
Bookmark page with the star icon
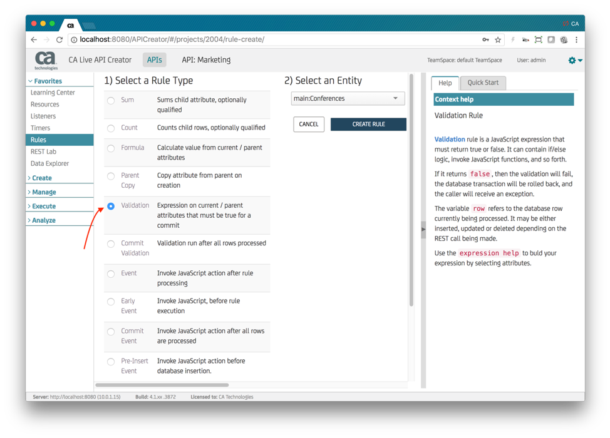497,39
